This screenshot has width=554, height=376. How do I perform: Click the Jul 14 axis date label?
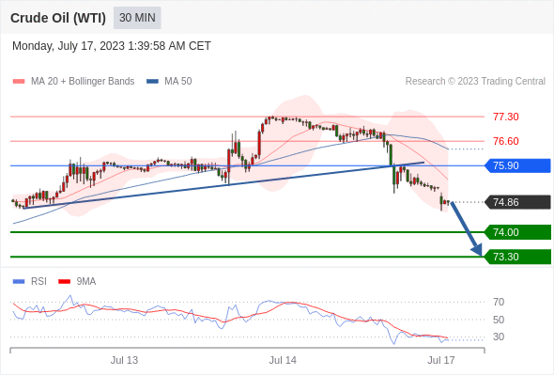click(x=283, y=360)
